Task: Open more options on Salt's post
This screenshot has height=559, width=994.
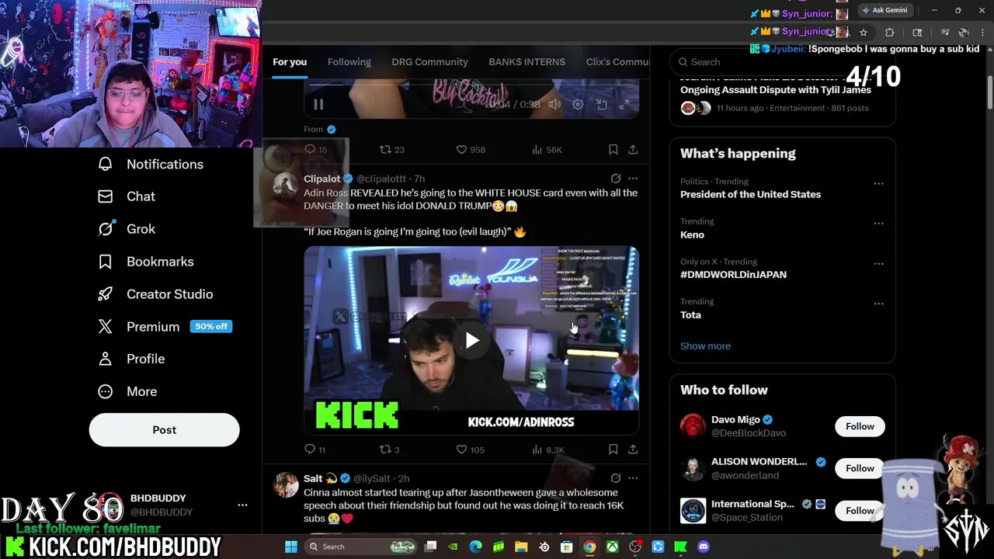Action: [633, 478]
